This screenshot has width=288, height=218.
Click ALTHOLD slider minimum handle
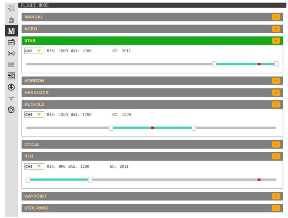pos(111,128)
